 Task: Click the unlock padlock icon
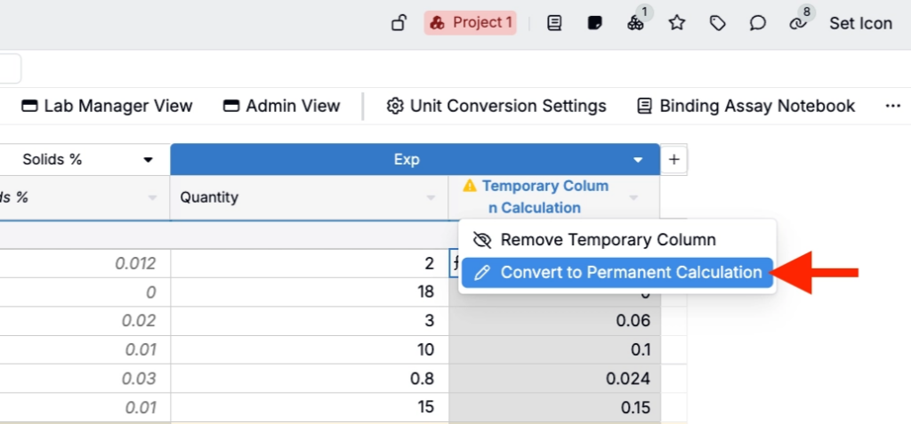click(x=399, y=23)
